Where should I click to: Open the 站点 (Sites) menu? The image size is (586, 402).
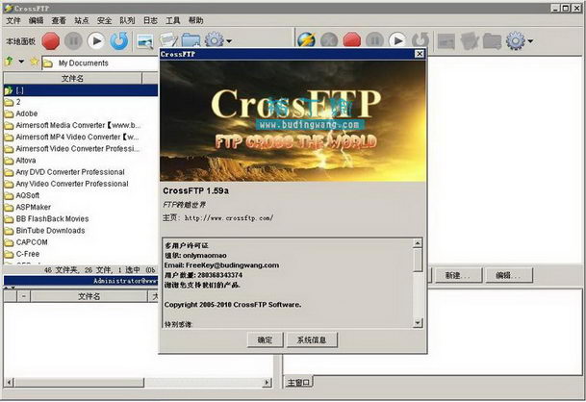[x=81, y=20]
